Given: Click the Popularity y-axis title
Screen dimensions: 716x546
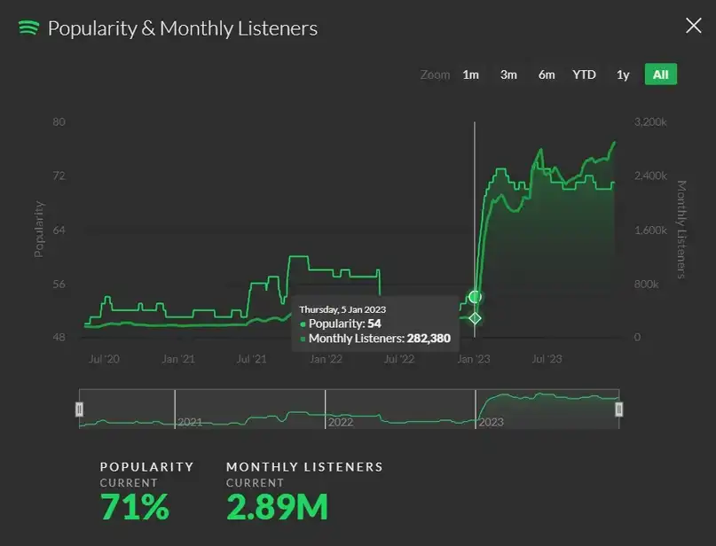Looking at the screenshot, I should [39, 229].
